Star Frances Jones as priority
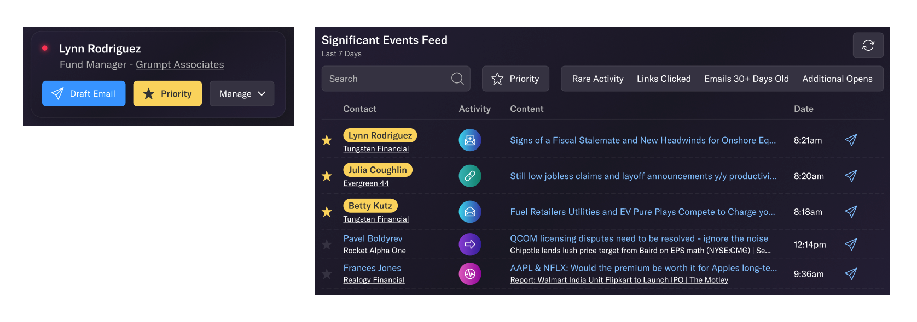This screenshot has height=322, width=917. click(327, 274)
